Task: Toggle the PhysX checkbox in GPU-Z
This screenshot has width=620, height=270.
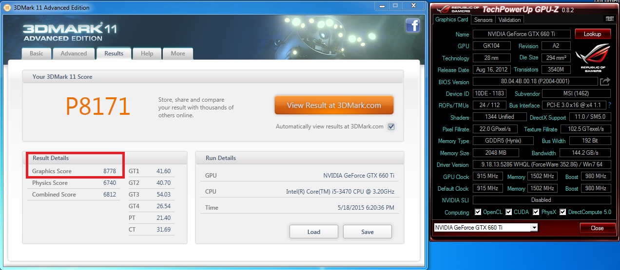Action: point(536,212)
